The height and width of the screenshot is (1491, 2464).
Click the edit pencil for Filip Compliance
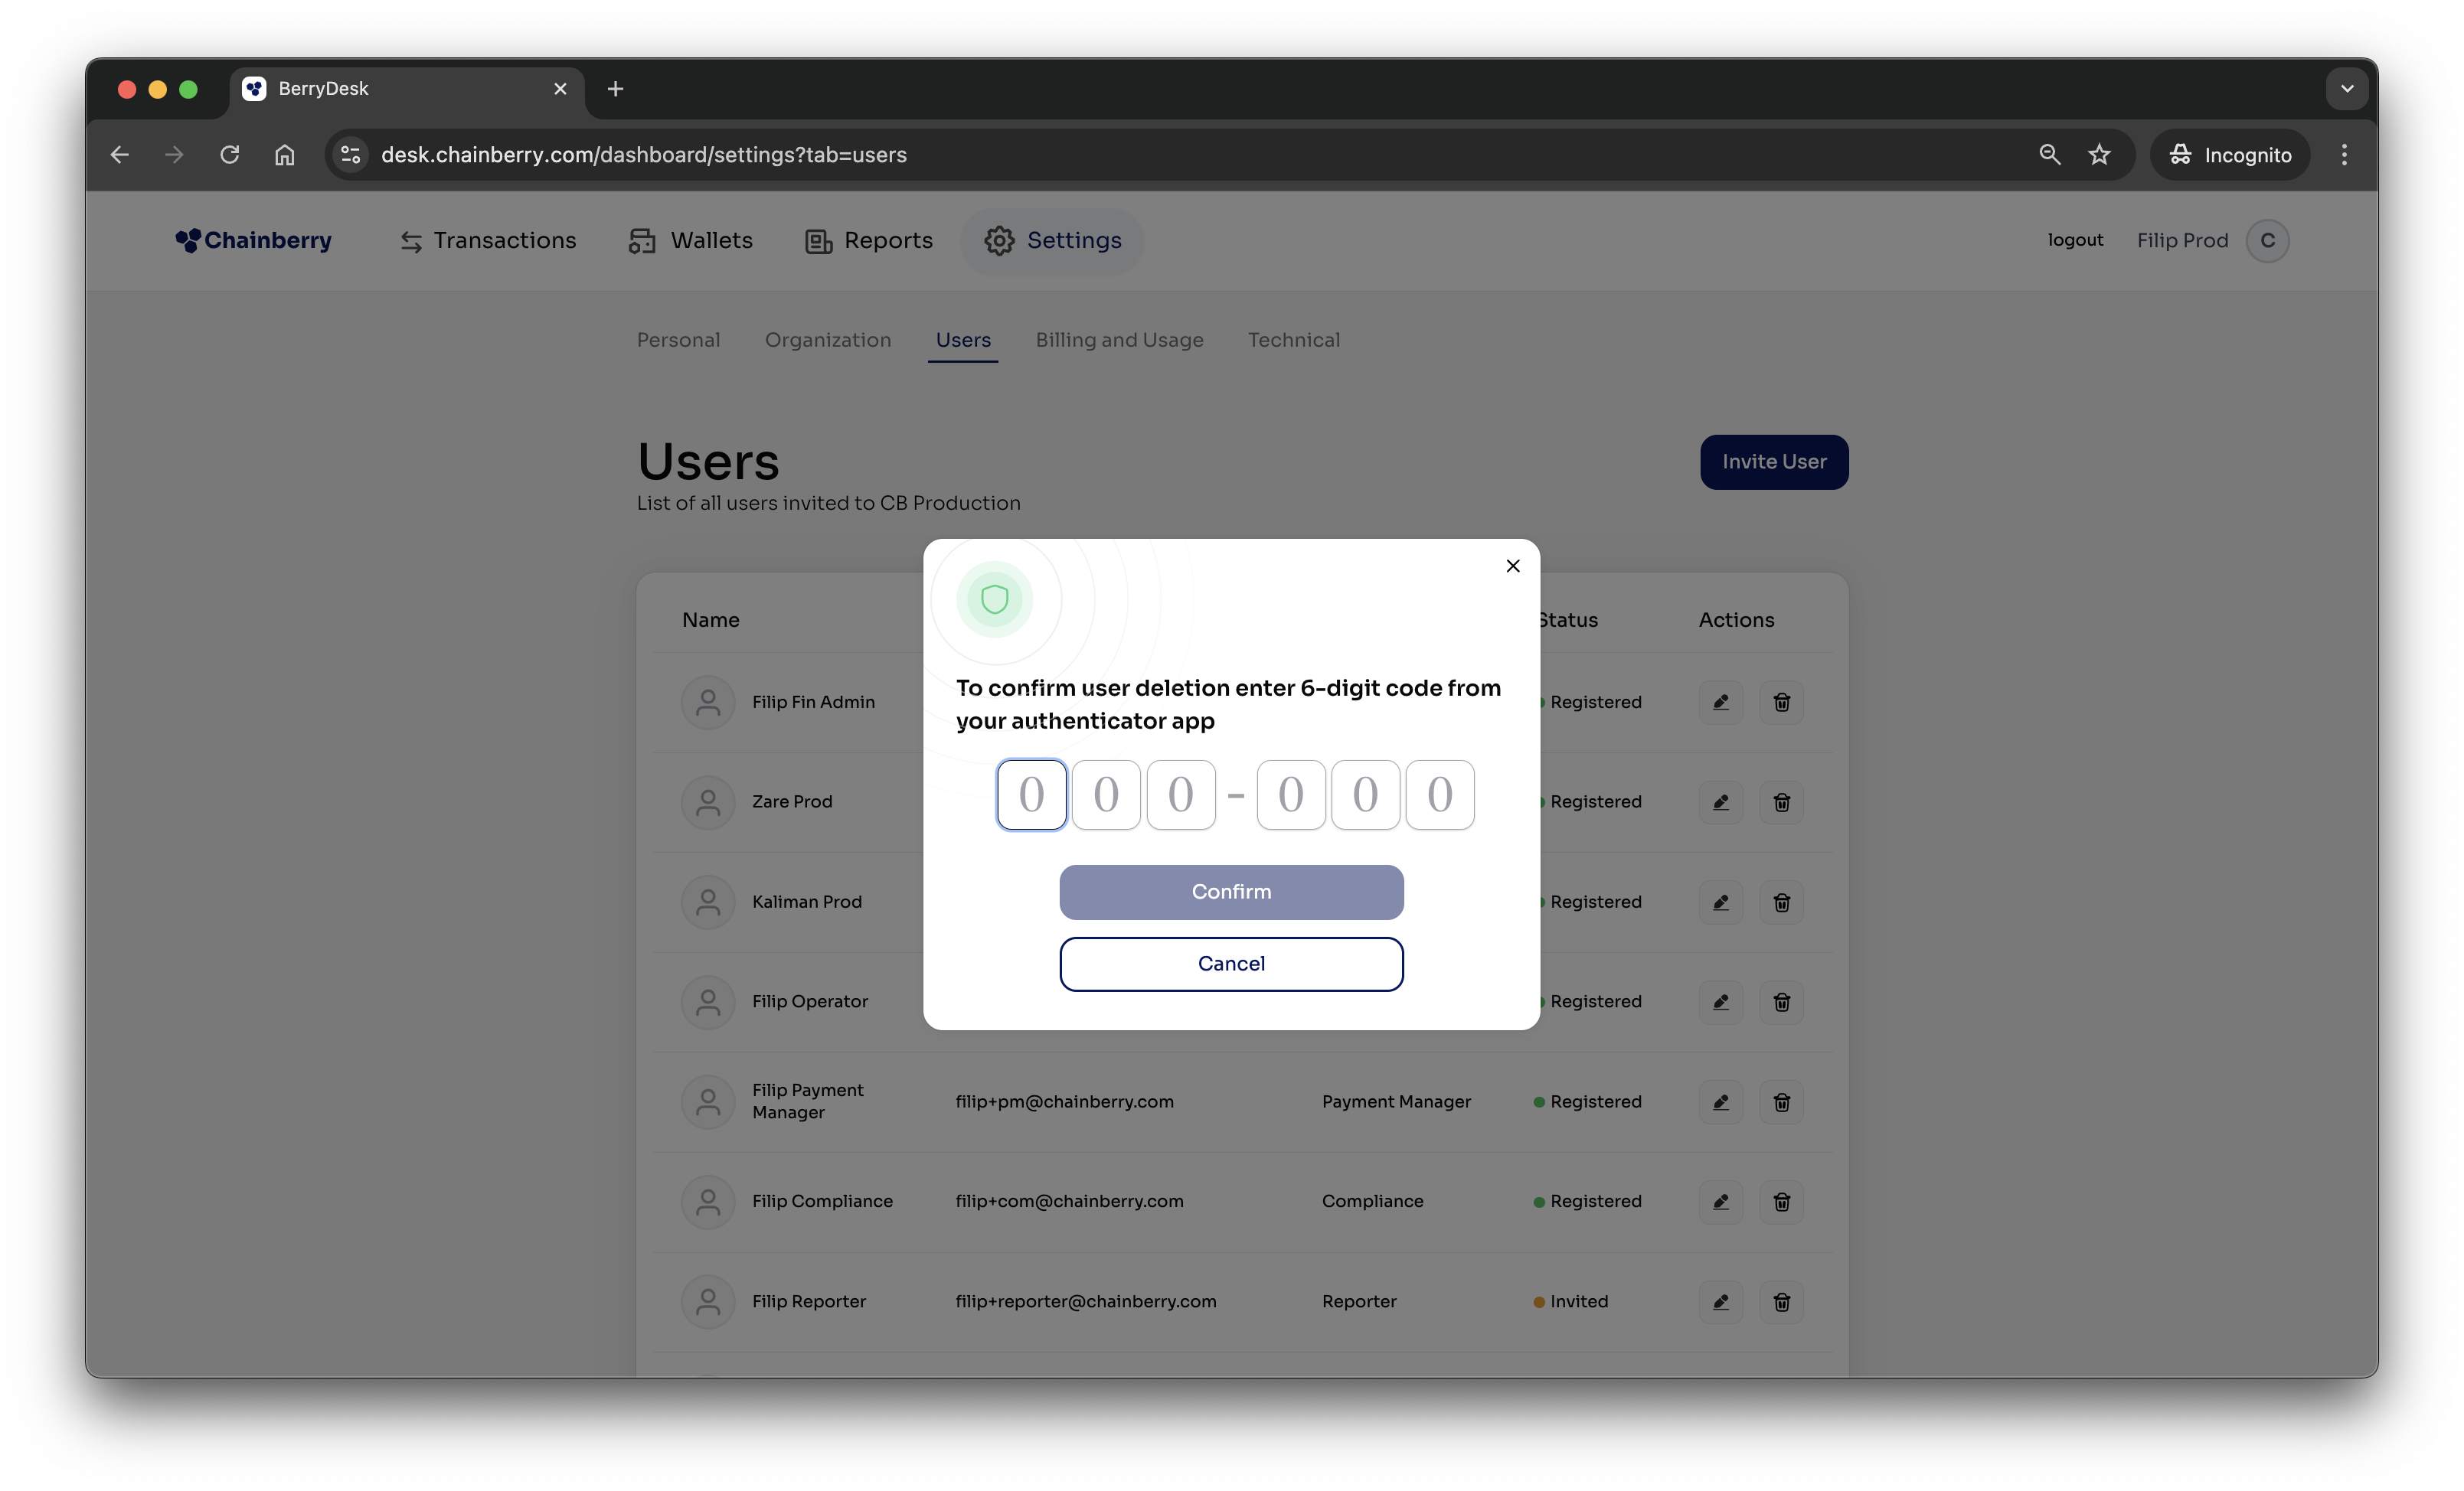(x=1720, y=1201)
